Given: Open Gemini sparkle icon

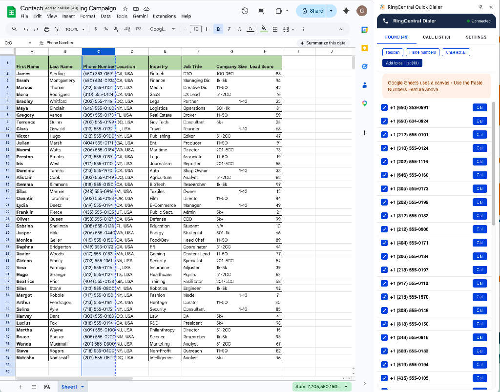Looking at the screenshot, I should [346, 11].
